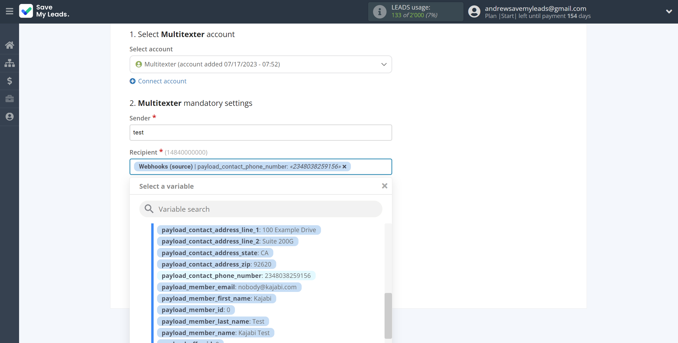Screen dimensions: 678x343
Task: Select payload_contact_address_state variable
Action: (x=215, y=253)
